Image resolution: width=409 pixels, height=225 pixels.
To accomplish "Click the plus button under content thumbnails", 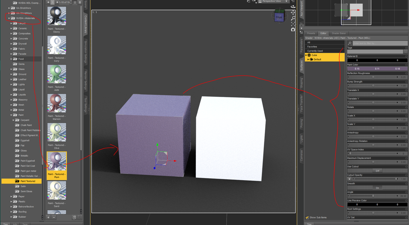I will 49,217.
